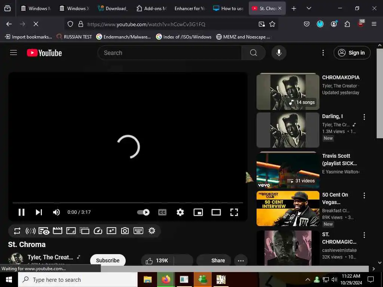Mute the player volume
Screen dimensions: 383x287
click(x=56, y=212)
